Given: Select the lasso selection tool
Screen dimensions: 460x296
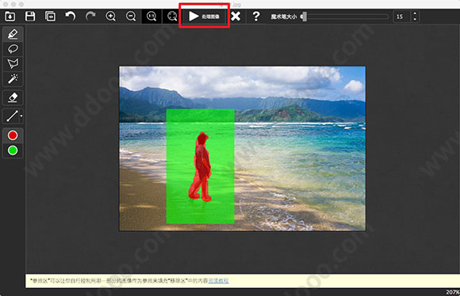Looking at the screenshot, I should pyautogui.click(x=13, y=48).
